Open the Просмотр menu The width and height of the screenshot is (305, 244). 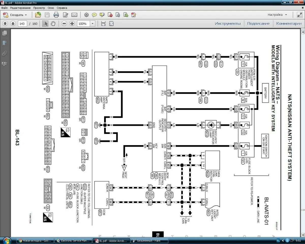pyautogui.click(x=39, y=8)
